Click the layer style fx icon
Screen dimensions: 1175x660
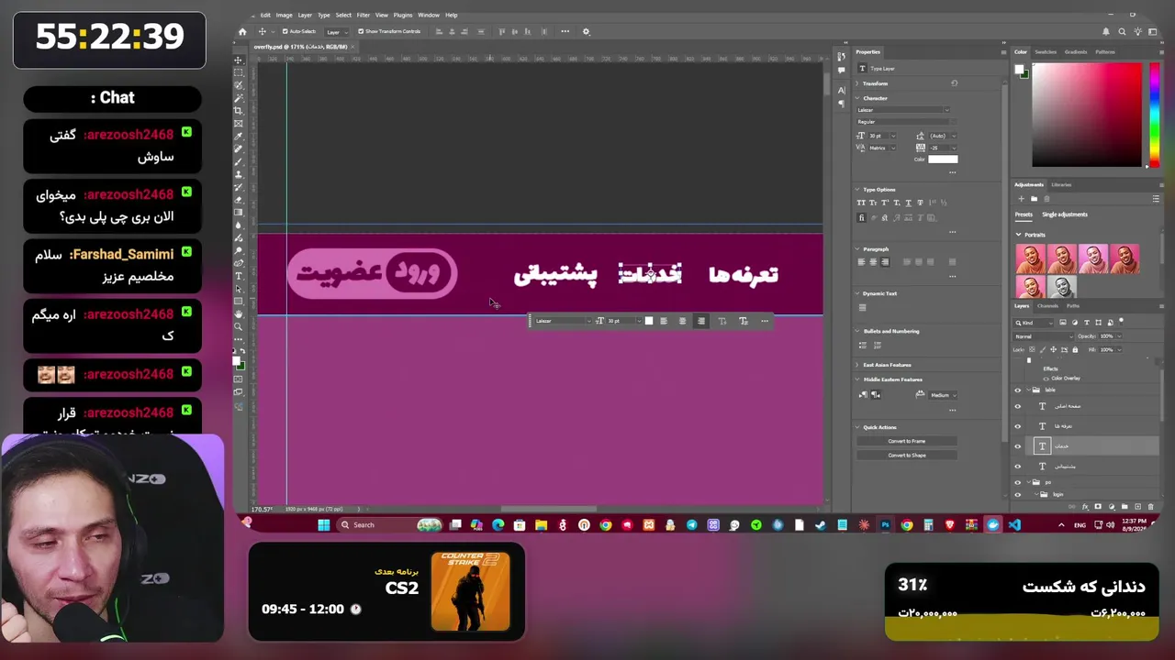coord(1086,507)
